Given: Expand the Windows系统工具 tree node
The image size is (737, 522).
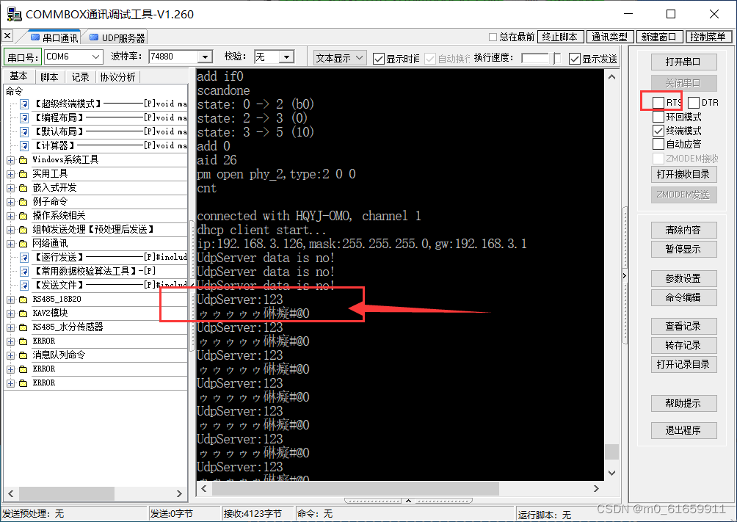Looking at the screenshot, I should (x=11, y=160).
